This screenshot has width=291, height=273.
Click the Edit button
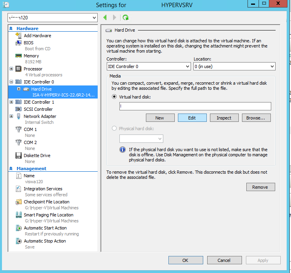[x=192, y=118]
